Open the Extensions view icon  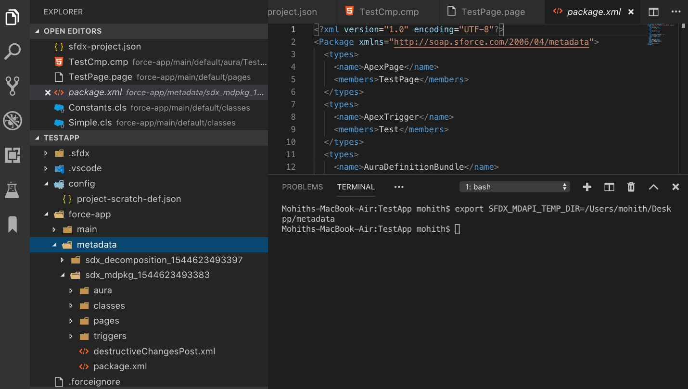click(x=13, y=155)
